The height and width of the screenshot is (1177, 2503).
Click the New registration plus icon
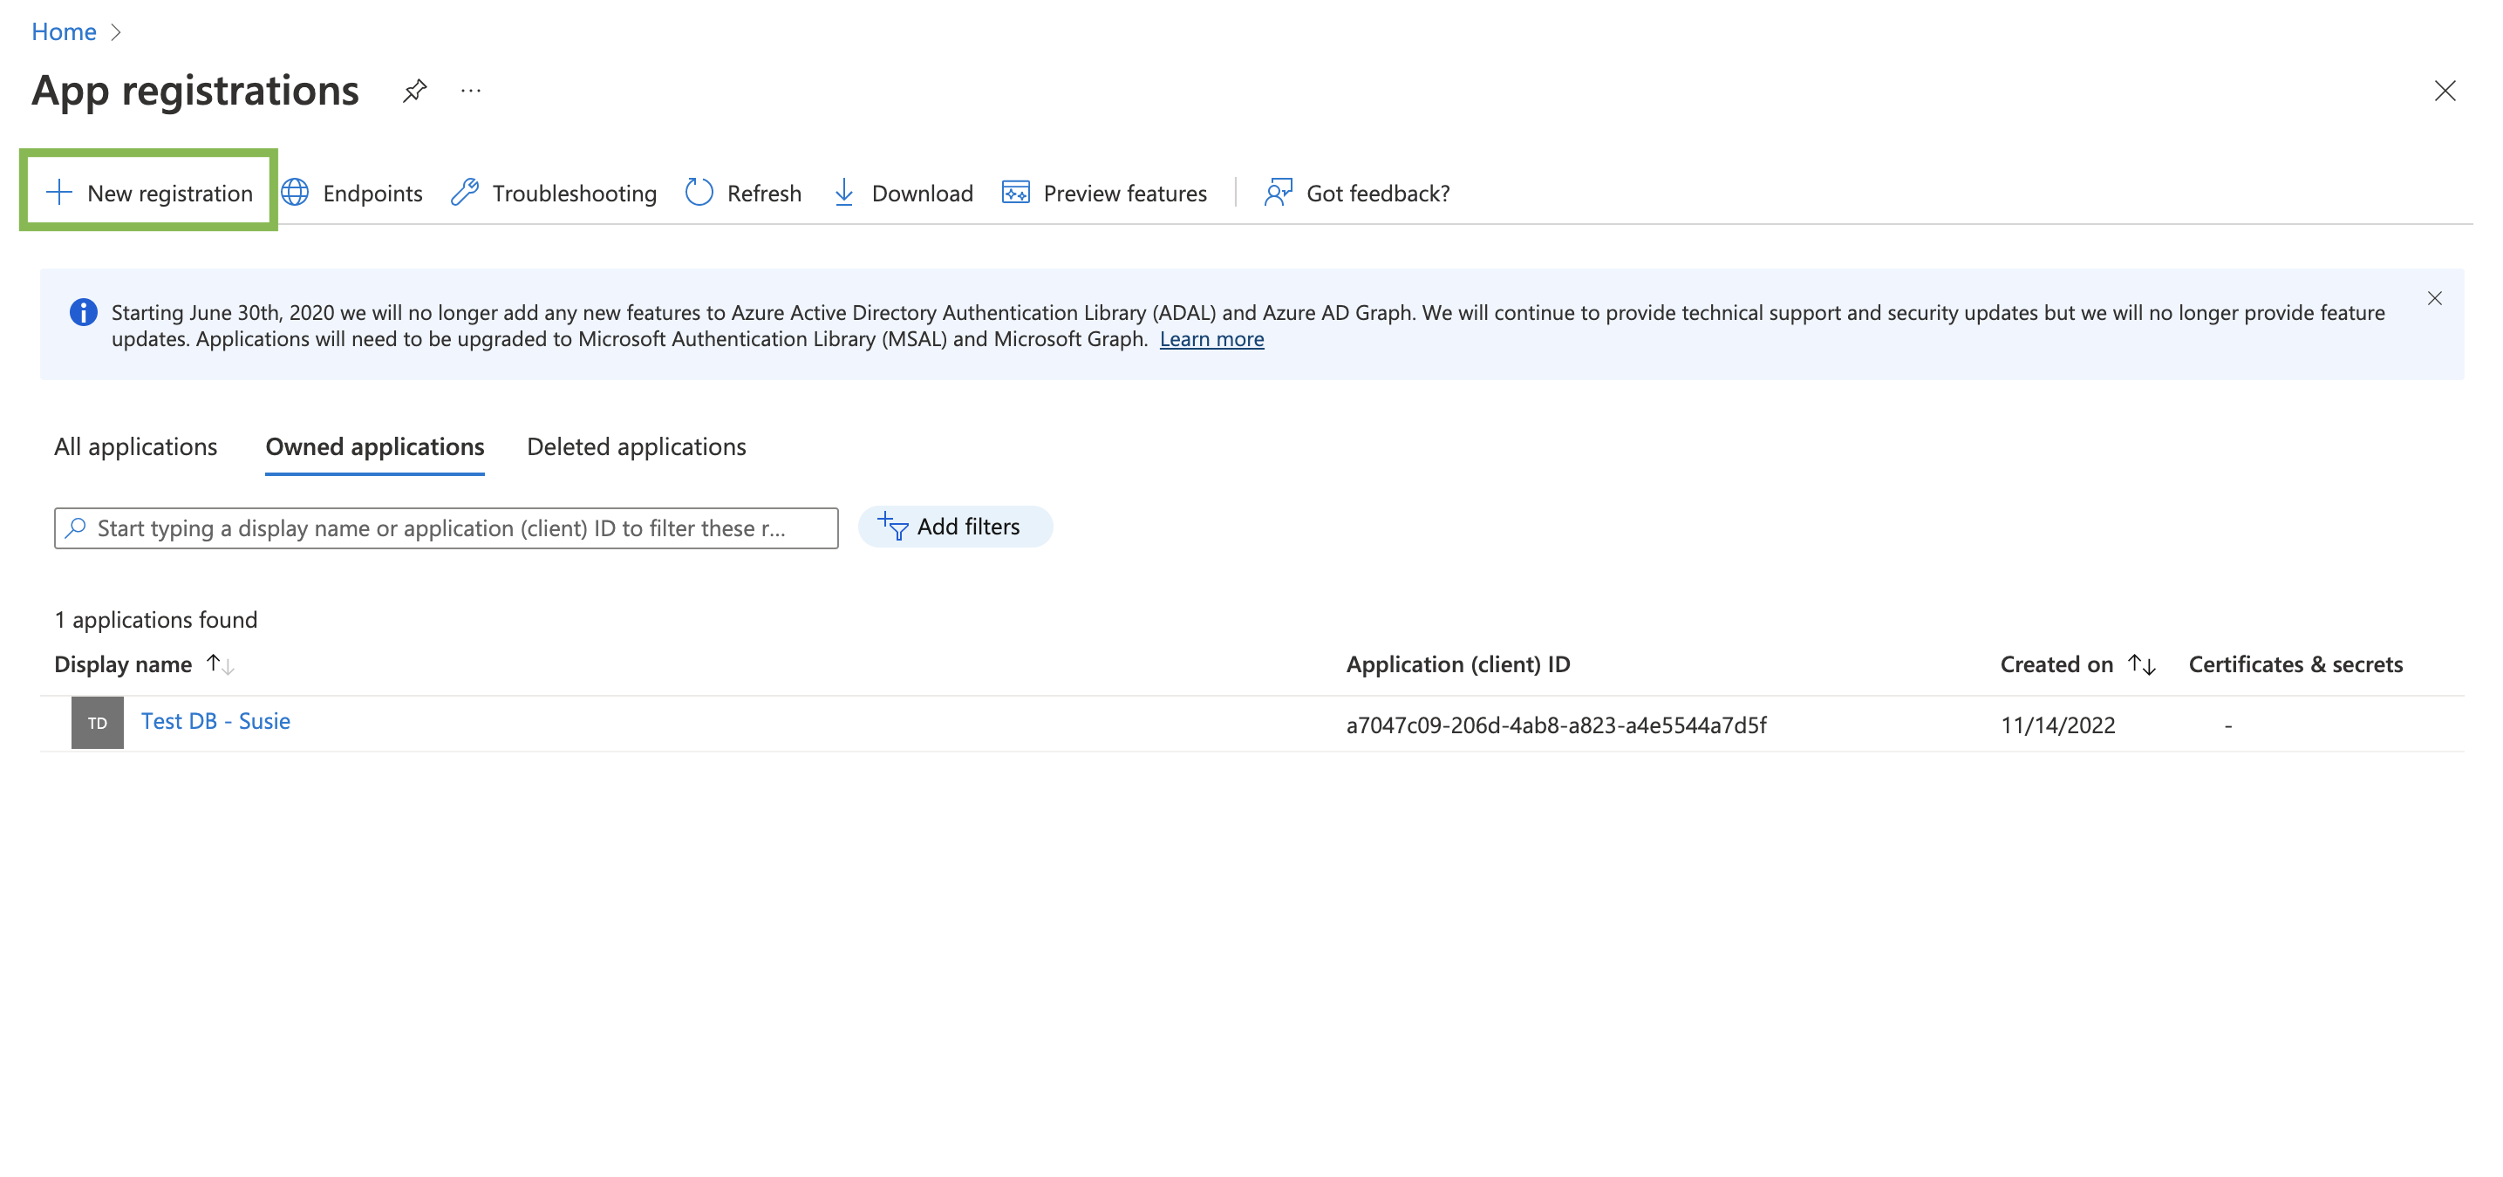[x=59, y=193]
